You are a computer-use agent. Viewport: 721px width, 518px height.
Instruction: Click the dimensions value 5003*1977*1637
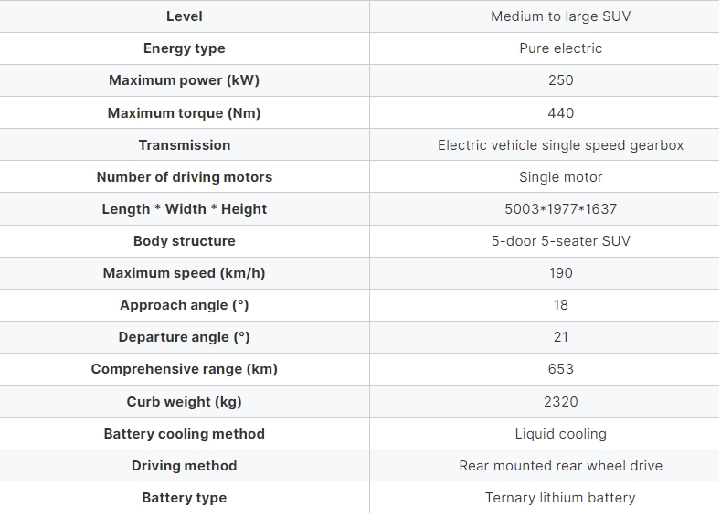(x=560, y=209)
